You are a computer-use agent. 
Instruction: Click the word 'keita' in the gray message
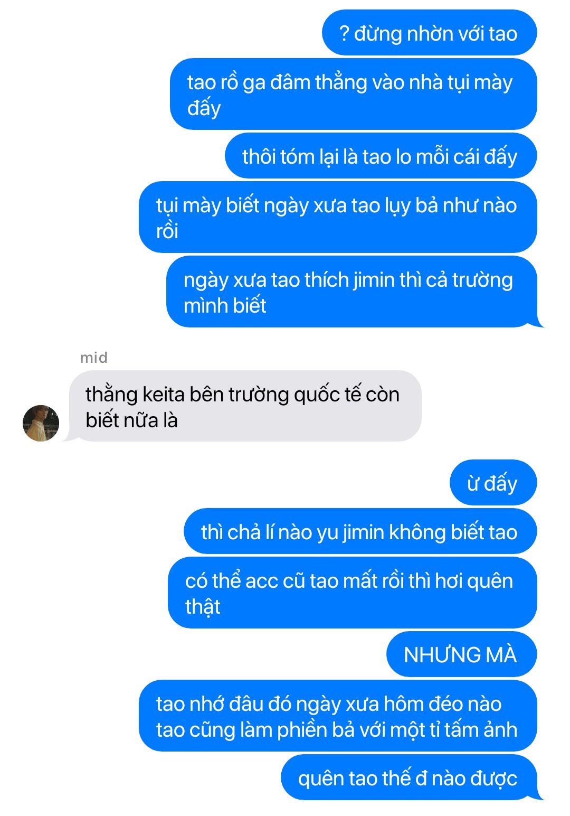[164, 395]
